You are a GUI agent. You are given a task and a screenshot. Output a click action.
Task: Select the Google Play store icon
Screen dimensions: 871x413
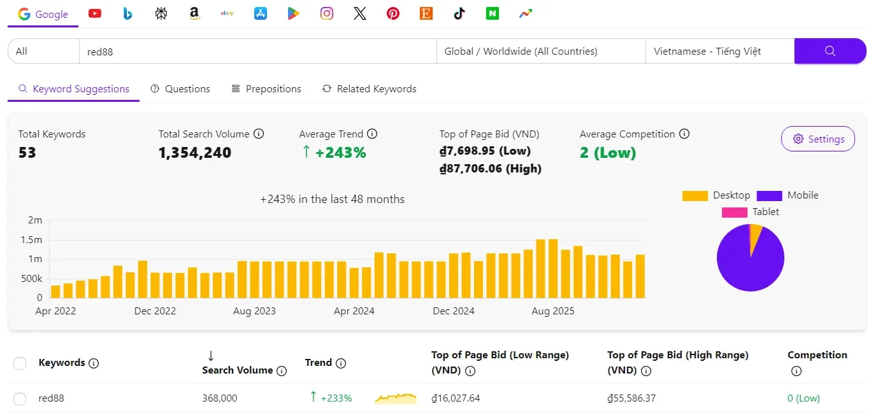[294, 13]
